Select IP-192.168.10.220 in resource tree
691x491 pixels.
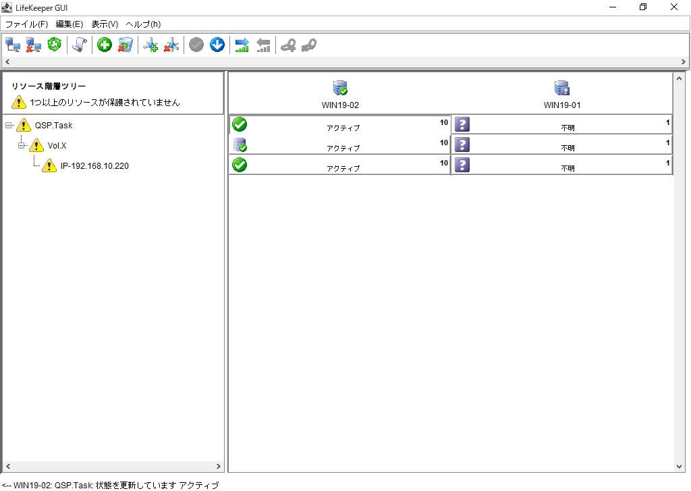94,166
